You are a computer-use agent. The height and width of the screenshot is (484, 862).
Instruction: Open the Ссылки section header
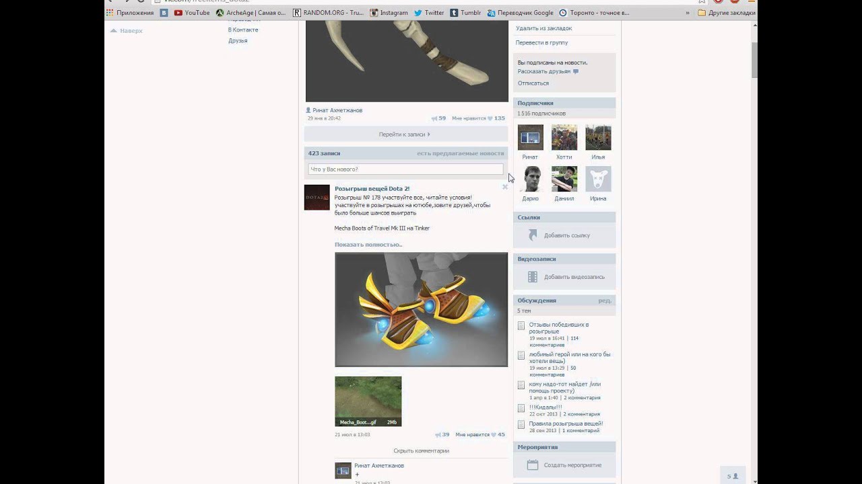pyautogui.click(x=564, y=217)
